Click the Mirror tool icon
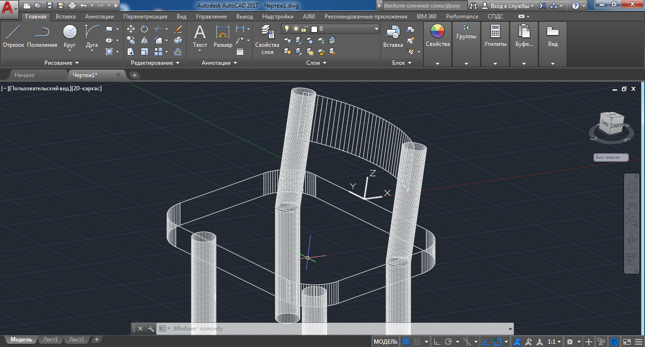Screen dimensions: 645x347 pyautogui.click(x=144, y=40)
